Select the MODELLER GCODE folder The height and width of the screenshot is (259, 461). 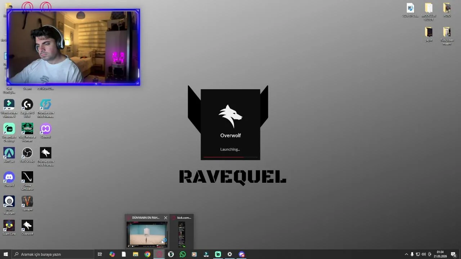coord(429,12)
